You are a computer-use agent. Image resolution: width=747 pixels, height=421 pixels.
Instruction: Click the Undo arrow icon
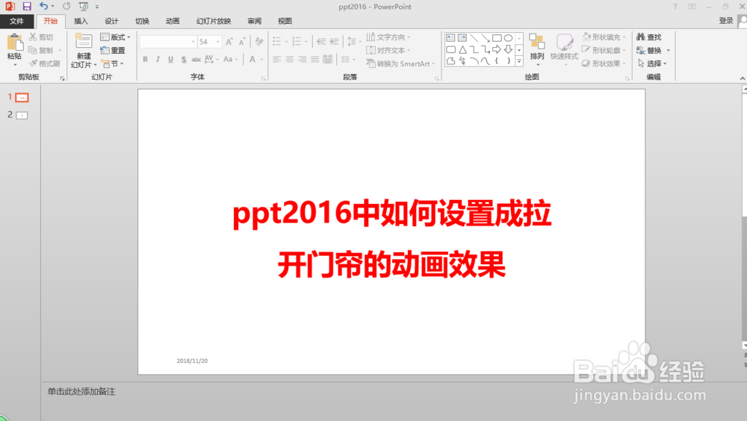coord(43,6)
